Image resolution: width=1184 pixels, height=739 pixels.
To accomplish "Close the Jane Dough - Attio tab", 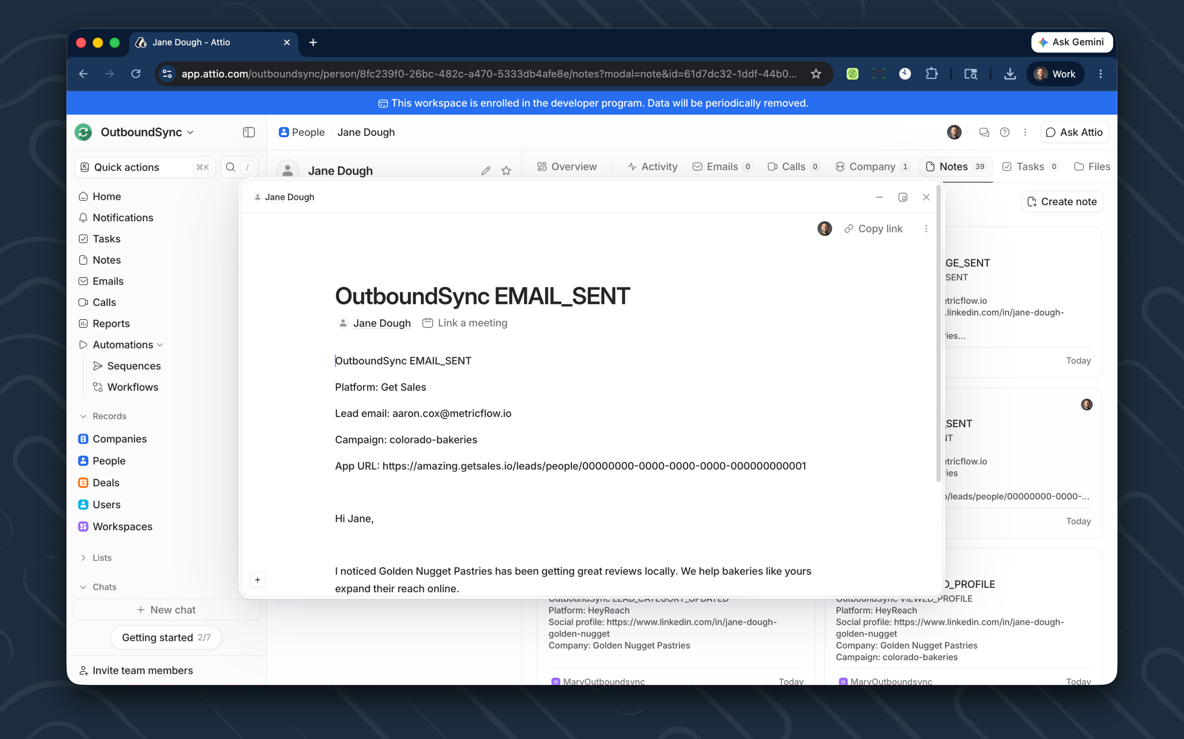I will point(287,42).
